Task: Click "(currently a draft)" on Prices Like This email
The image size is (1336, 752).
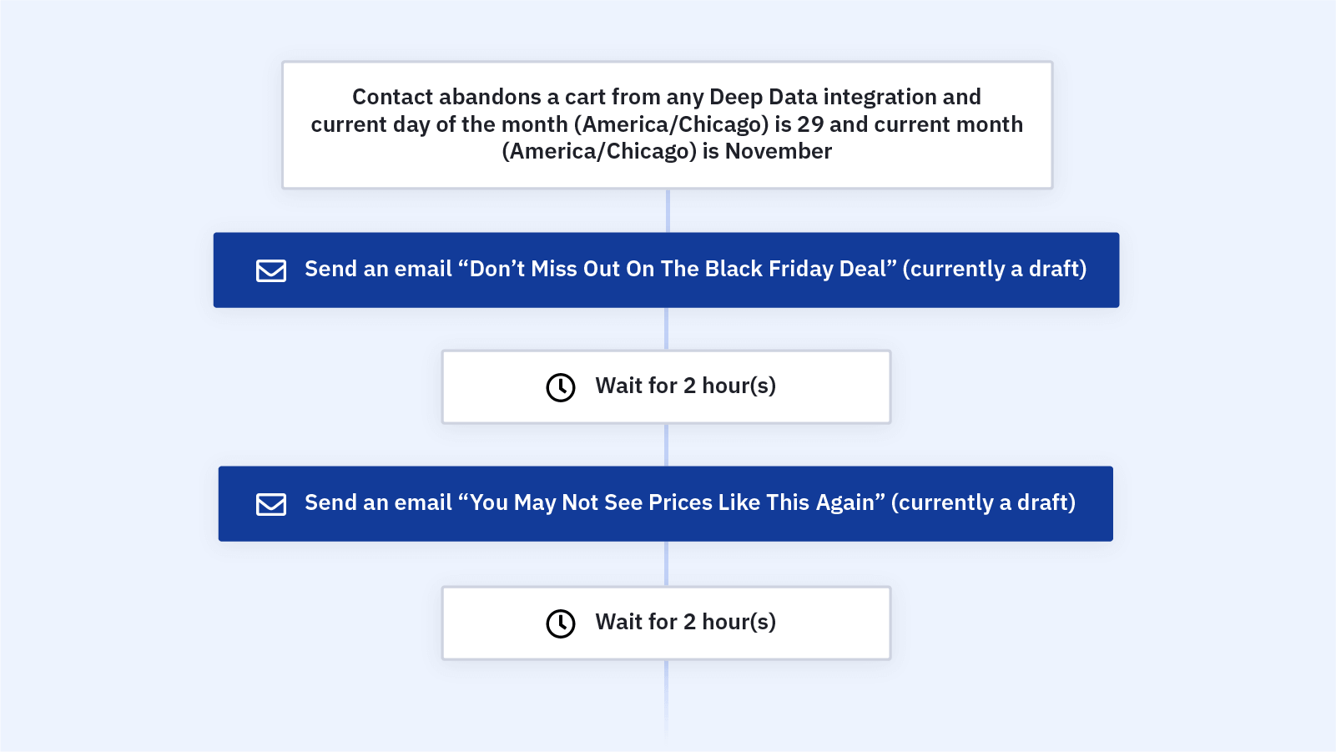Action: tap(983, 502)
